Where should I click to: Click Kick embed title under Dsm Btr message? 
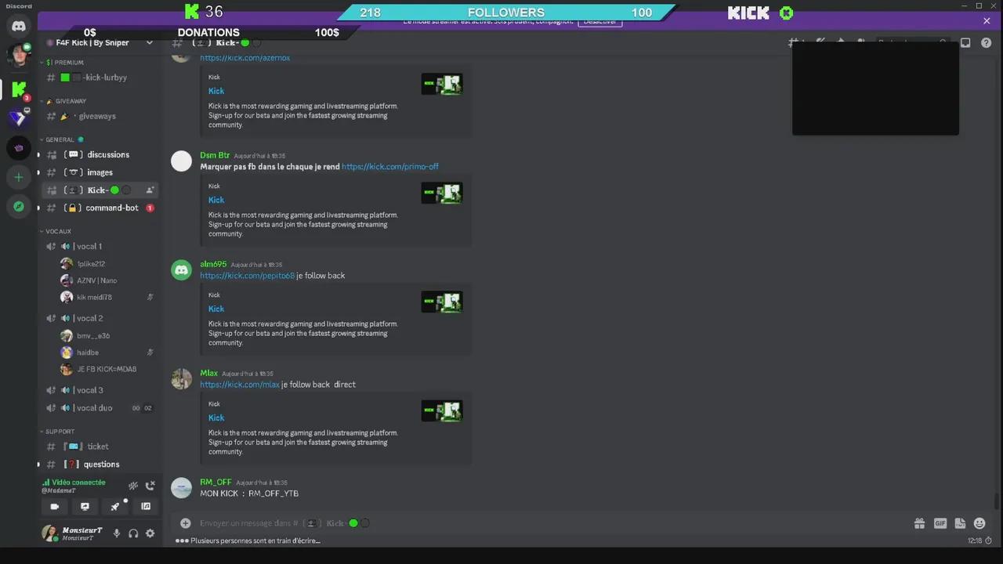216,200
